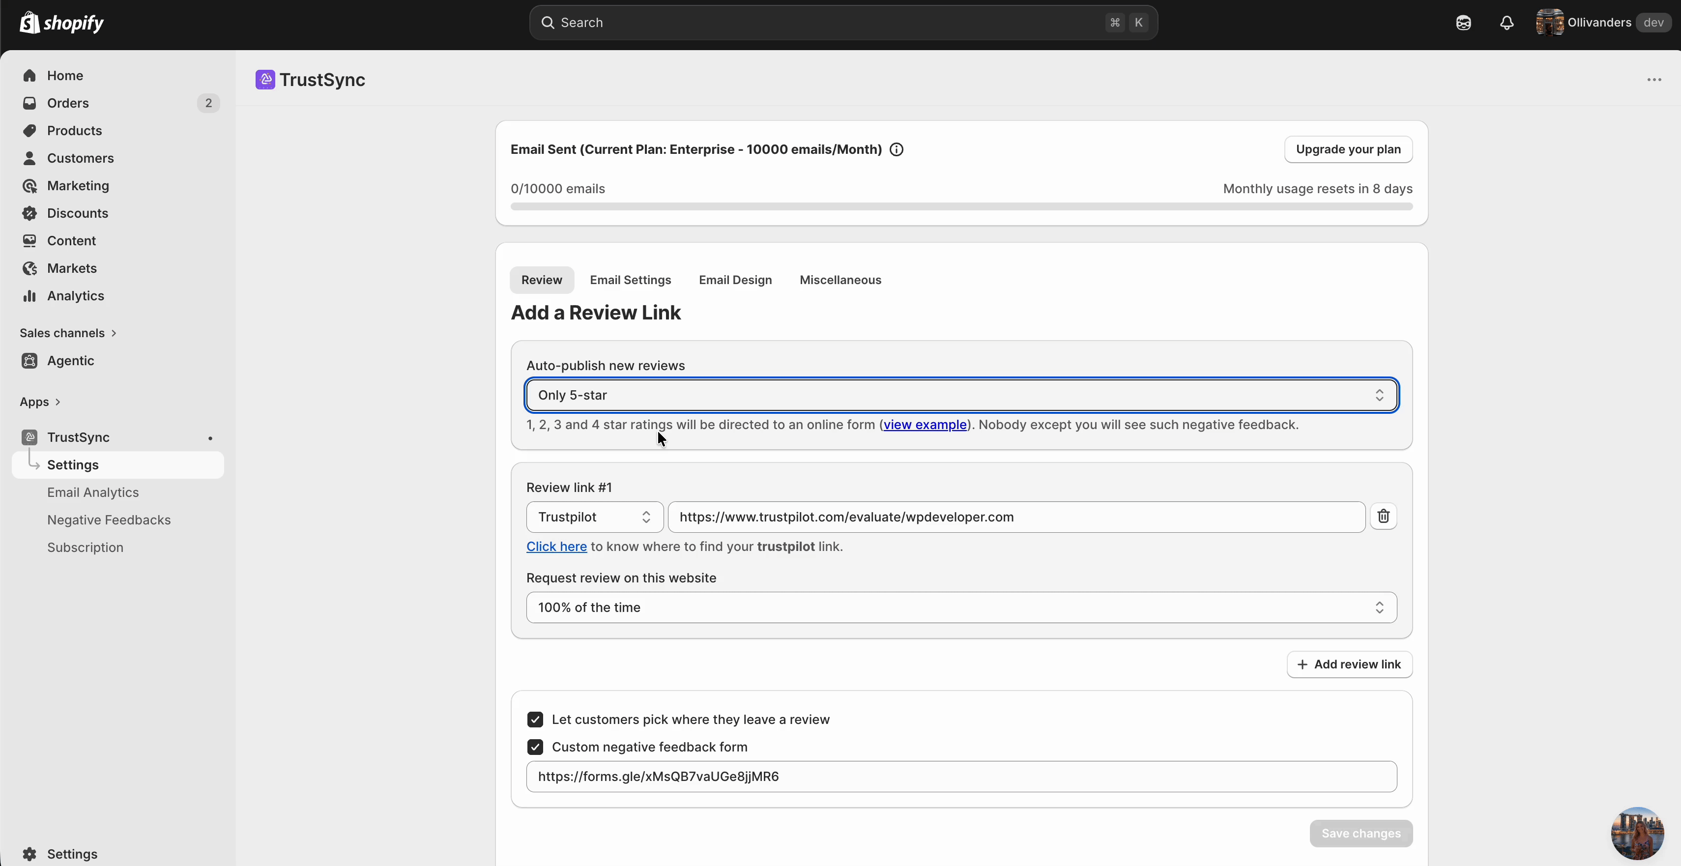This screenshot has width=1681, height=866.
Task: Delete Review link #1 with trash icon
Action: click(1383, 517)
